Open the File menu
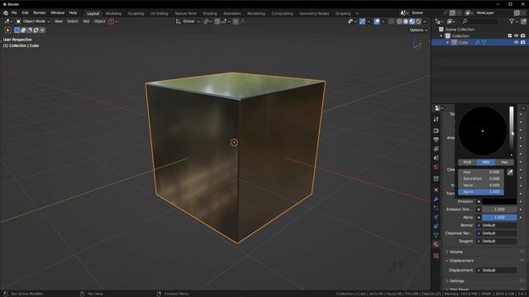This screenshot has width=529, height=297. pos(14,13)
